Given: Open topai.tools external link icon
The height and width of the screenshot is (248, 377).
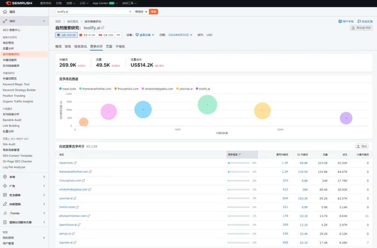Looking at the screenshot, I should tap(75, 163).
